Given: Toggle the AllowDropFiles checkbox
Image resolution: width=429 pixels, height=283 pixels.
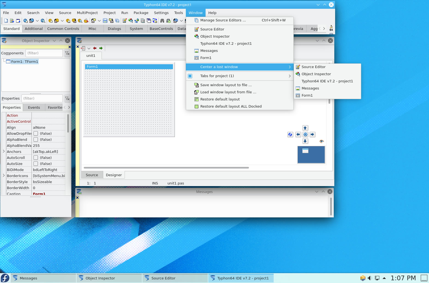Looking at the screenshot, I should pos(36,133).
